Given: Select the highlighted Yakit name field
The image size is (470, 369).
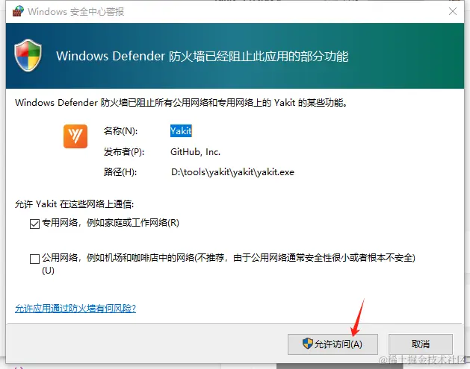Looking at the screenshot, I should pos(181,131).
